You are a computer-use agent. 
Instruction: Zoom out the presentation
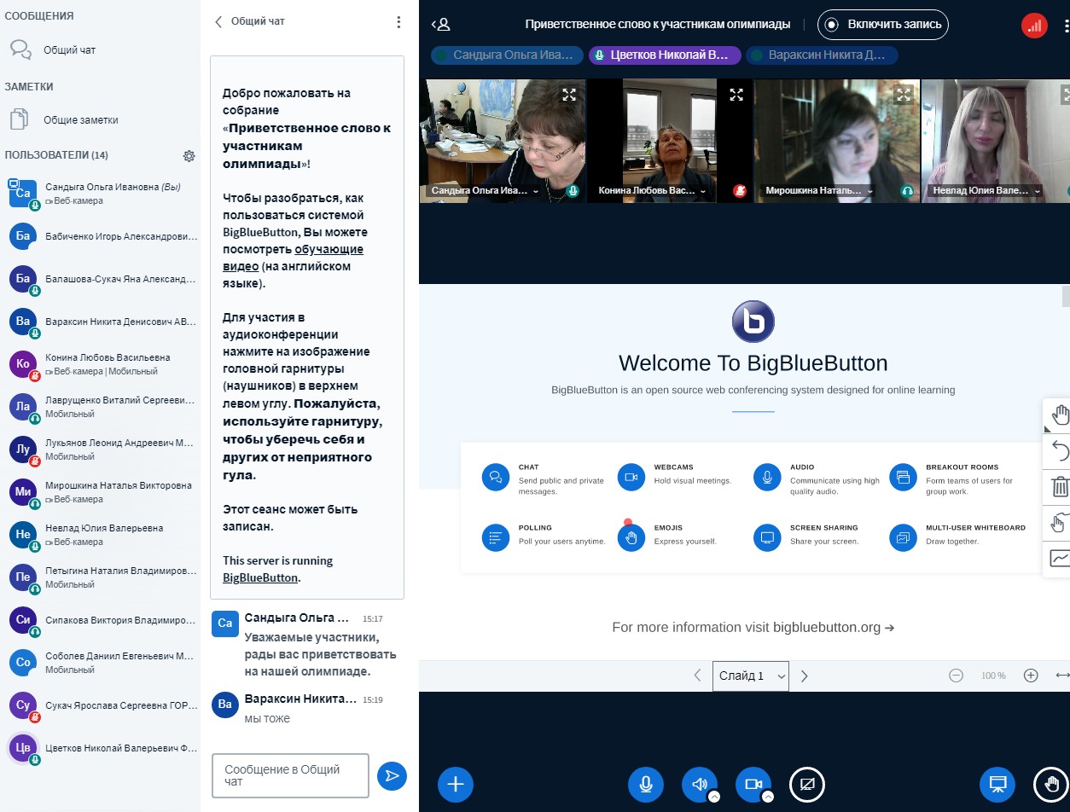(x=956, y=676)
